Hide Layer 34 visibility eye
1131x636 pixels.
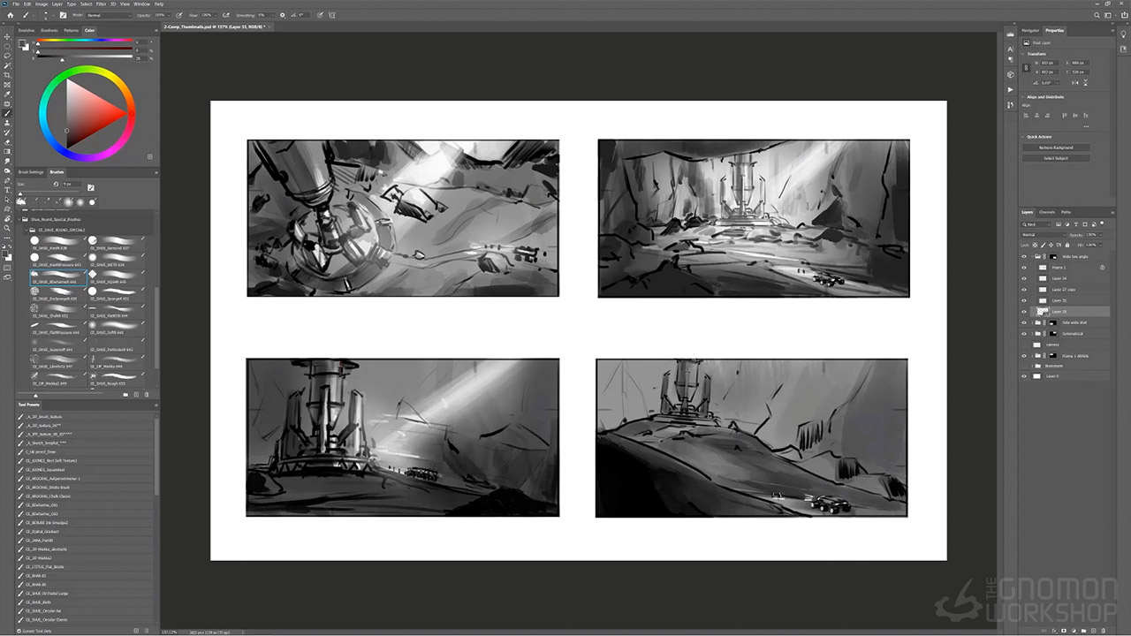pos(1024,278)
